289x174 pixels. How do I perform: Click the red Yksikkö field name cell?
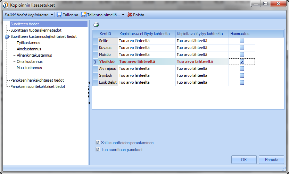108,61
